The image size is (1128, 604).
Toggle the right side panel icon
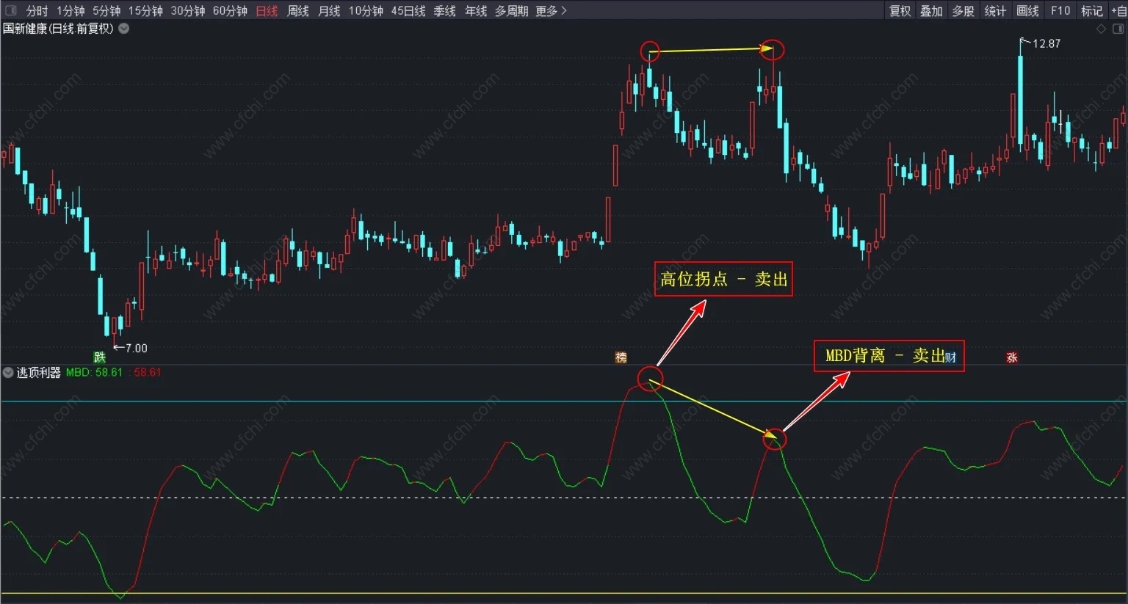pyautogui.click(x=1118, y=29)
